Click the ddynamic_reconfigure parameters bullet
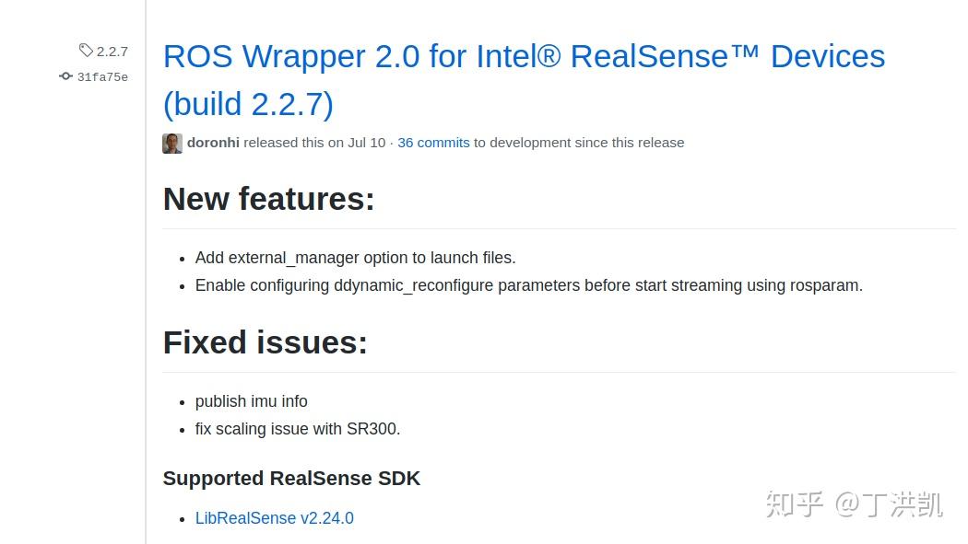 (x=528, y=285)
